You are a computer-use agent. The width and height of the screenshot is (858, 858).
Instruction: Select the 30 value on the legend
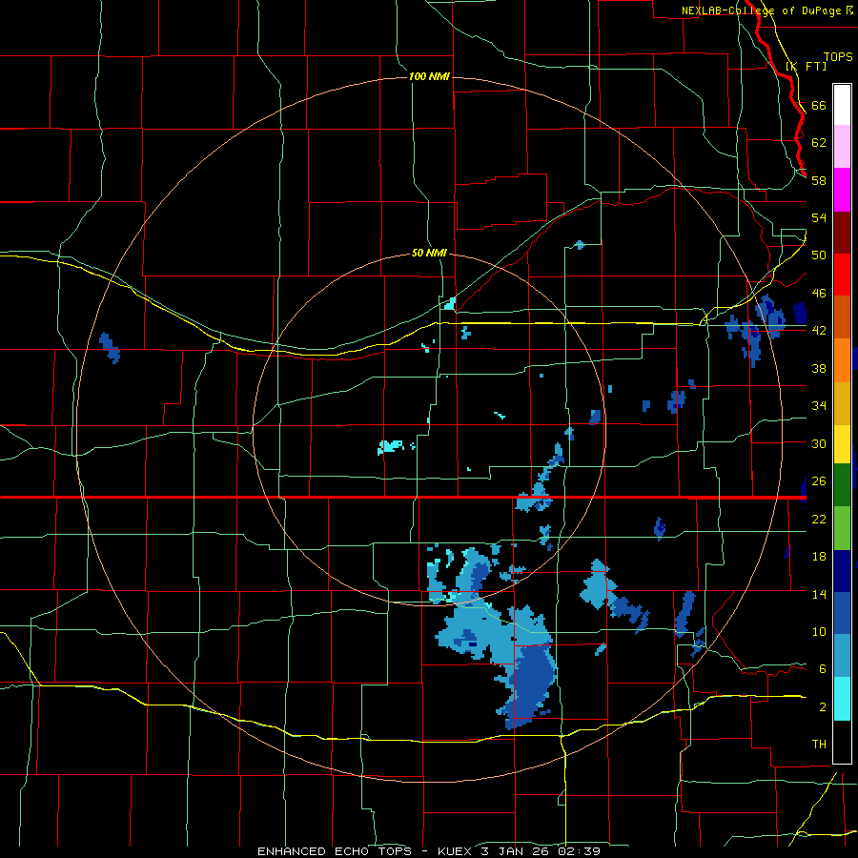[819, 443]
